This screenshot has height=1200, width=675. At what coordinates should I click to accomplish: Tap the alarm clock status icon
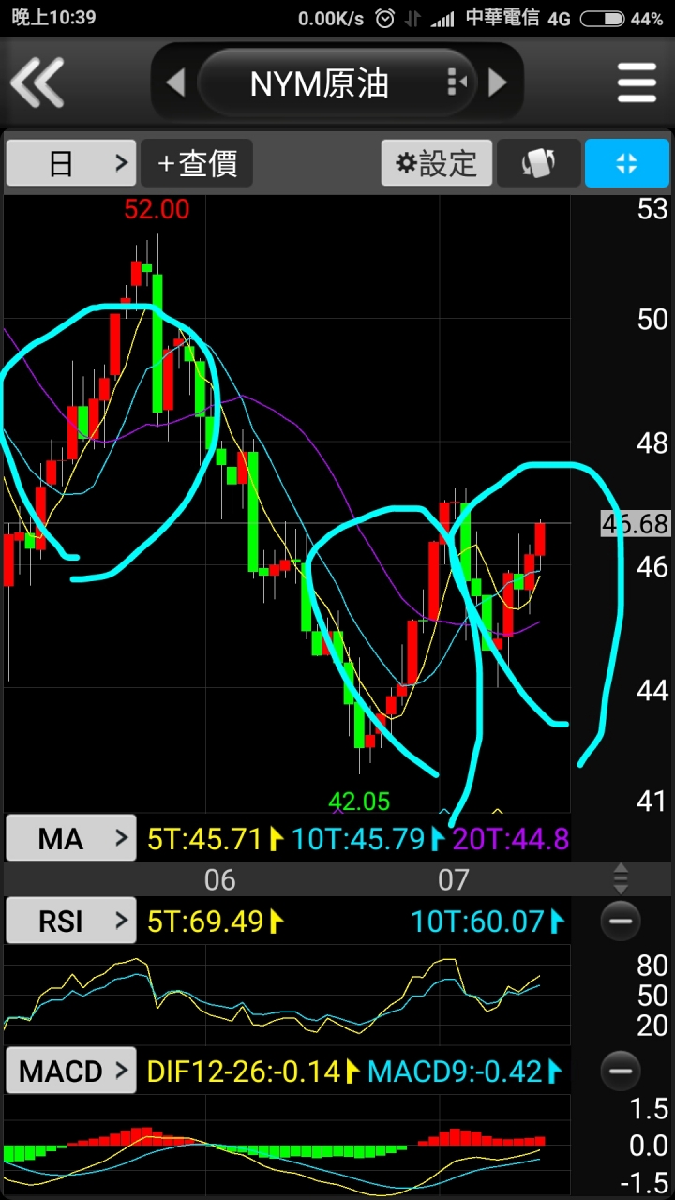tap(384, 18)
